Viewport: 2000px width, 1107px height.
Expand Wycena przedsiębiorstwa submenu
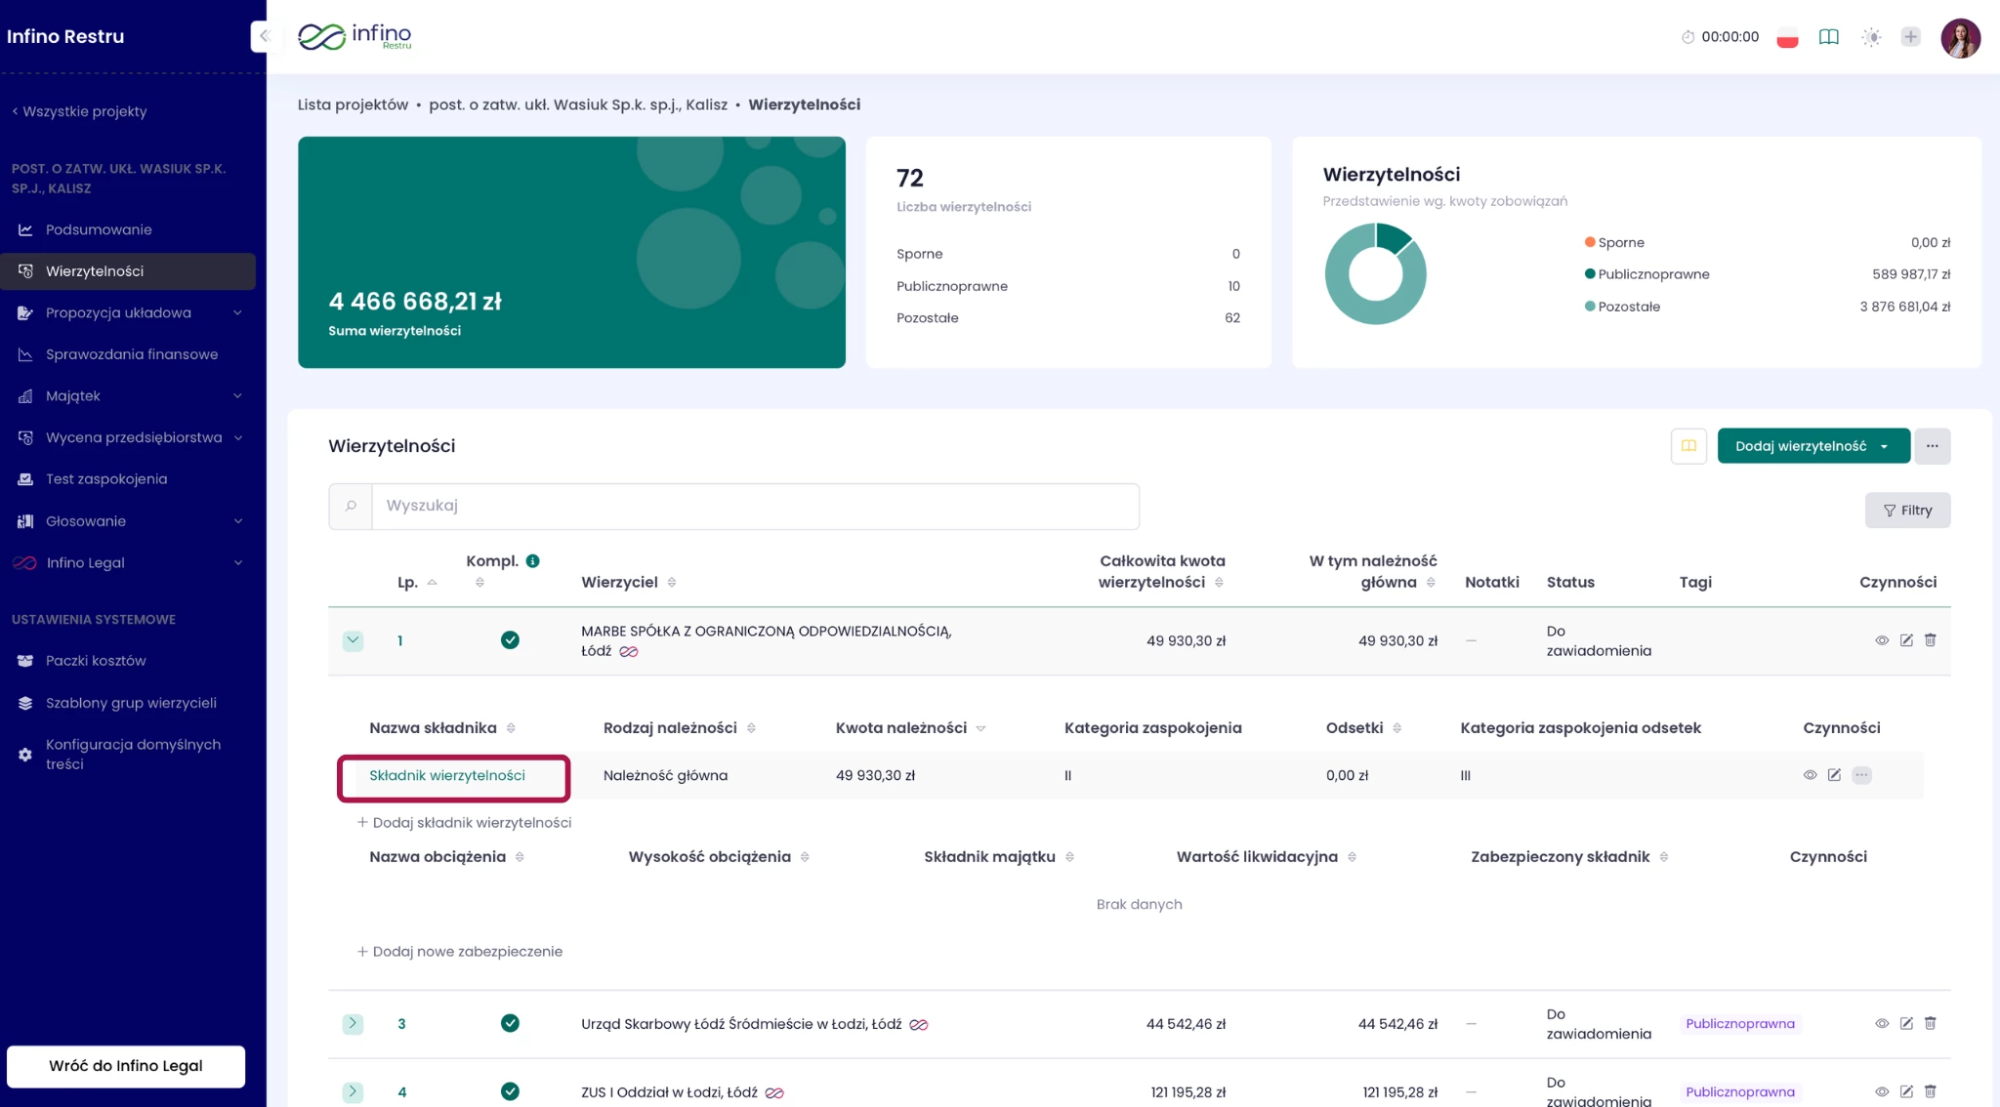(x=237, y=438)
